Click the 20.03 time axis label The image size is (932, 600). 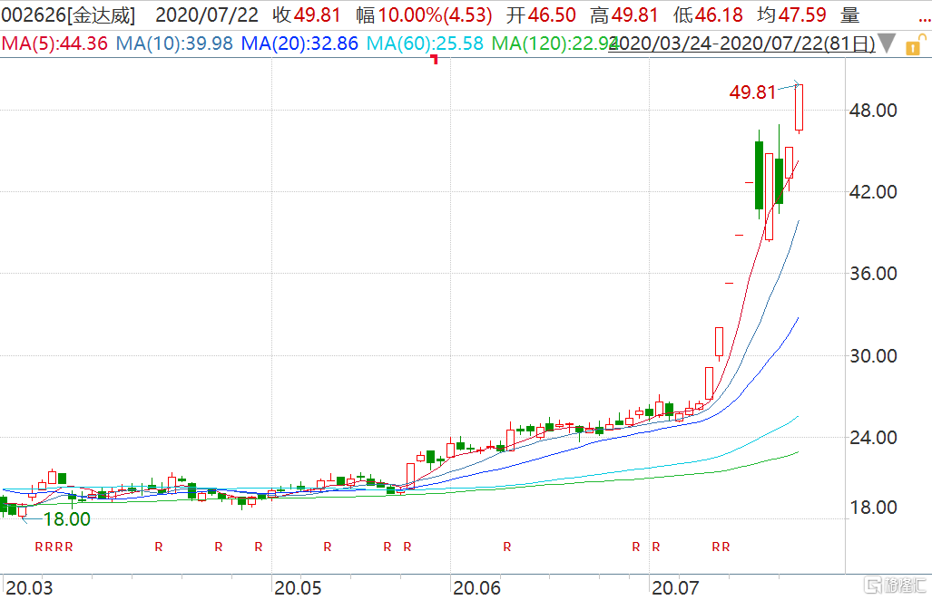point(29,588)
